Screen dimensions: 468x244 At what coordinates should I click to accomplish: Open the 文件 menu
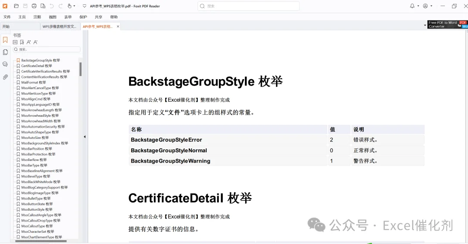point(7,17)
